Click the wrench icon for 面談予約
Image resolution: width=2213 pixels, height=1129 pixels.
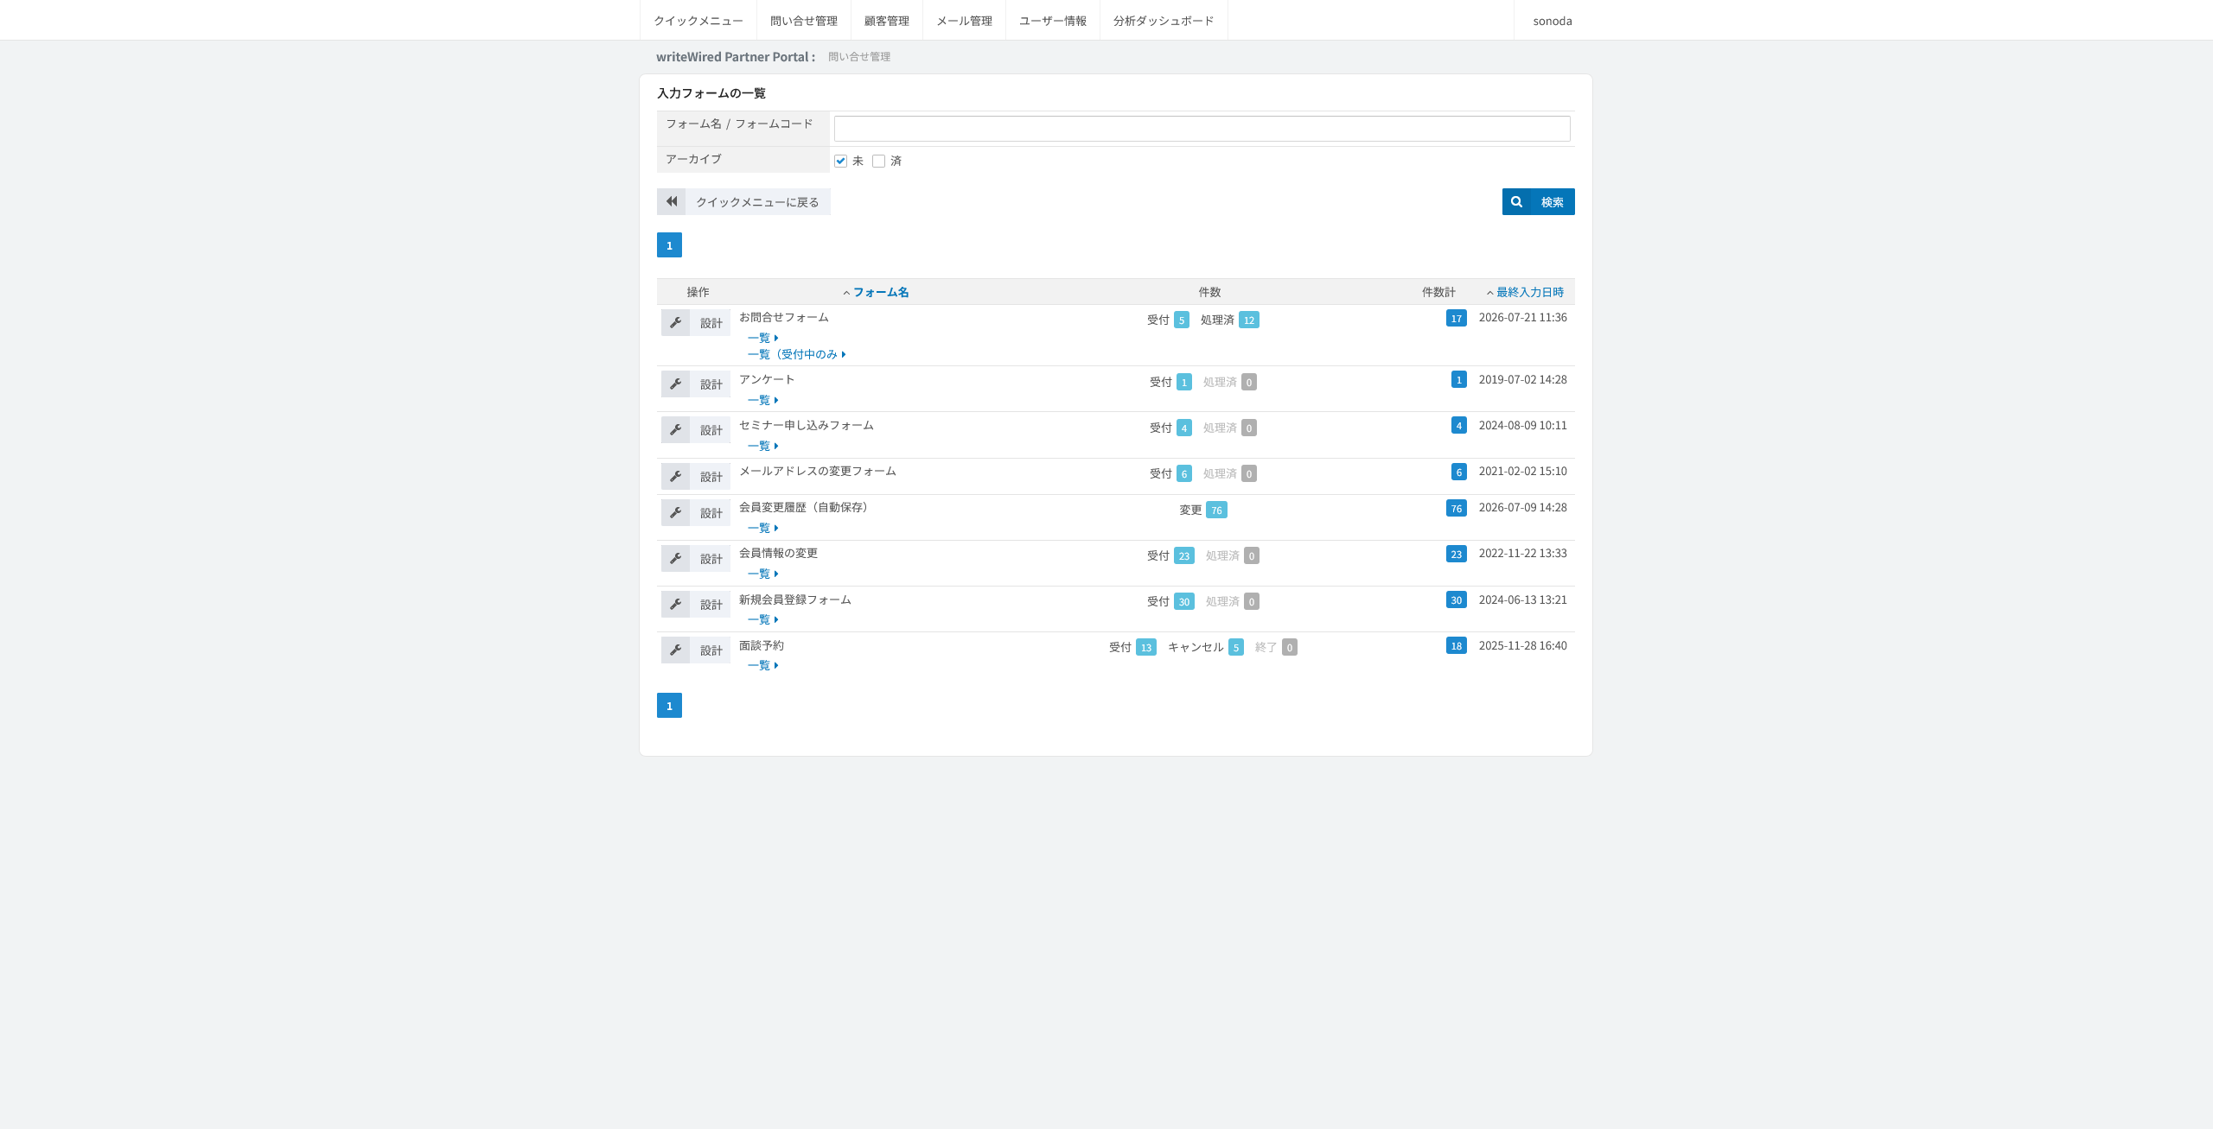tap(676, 650)
